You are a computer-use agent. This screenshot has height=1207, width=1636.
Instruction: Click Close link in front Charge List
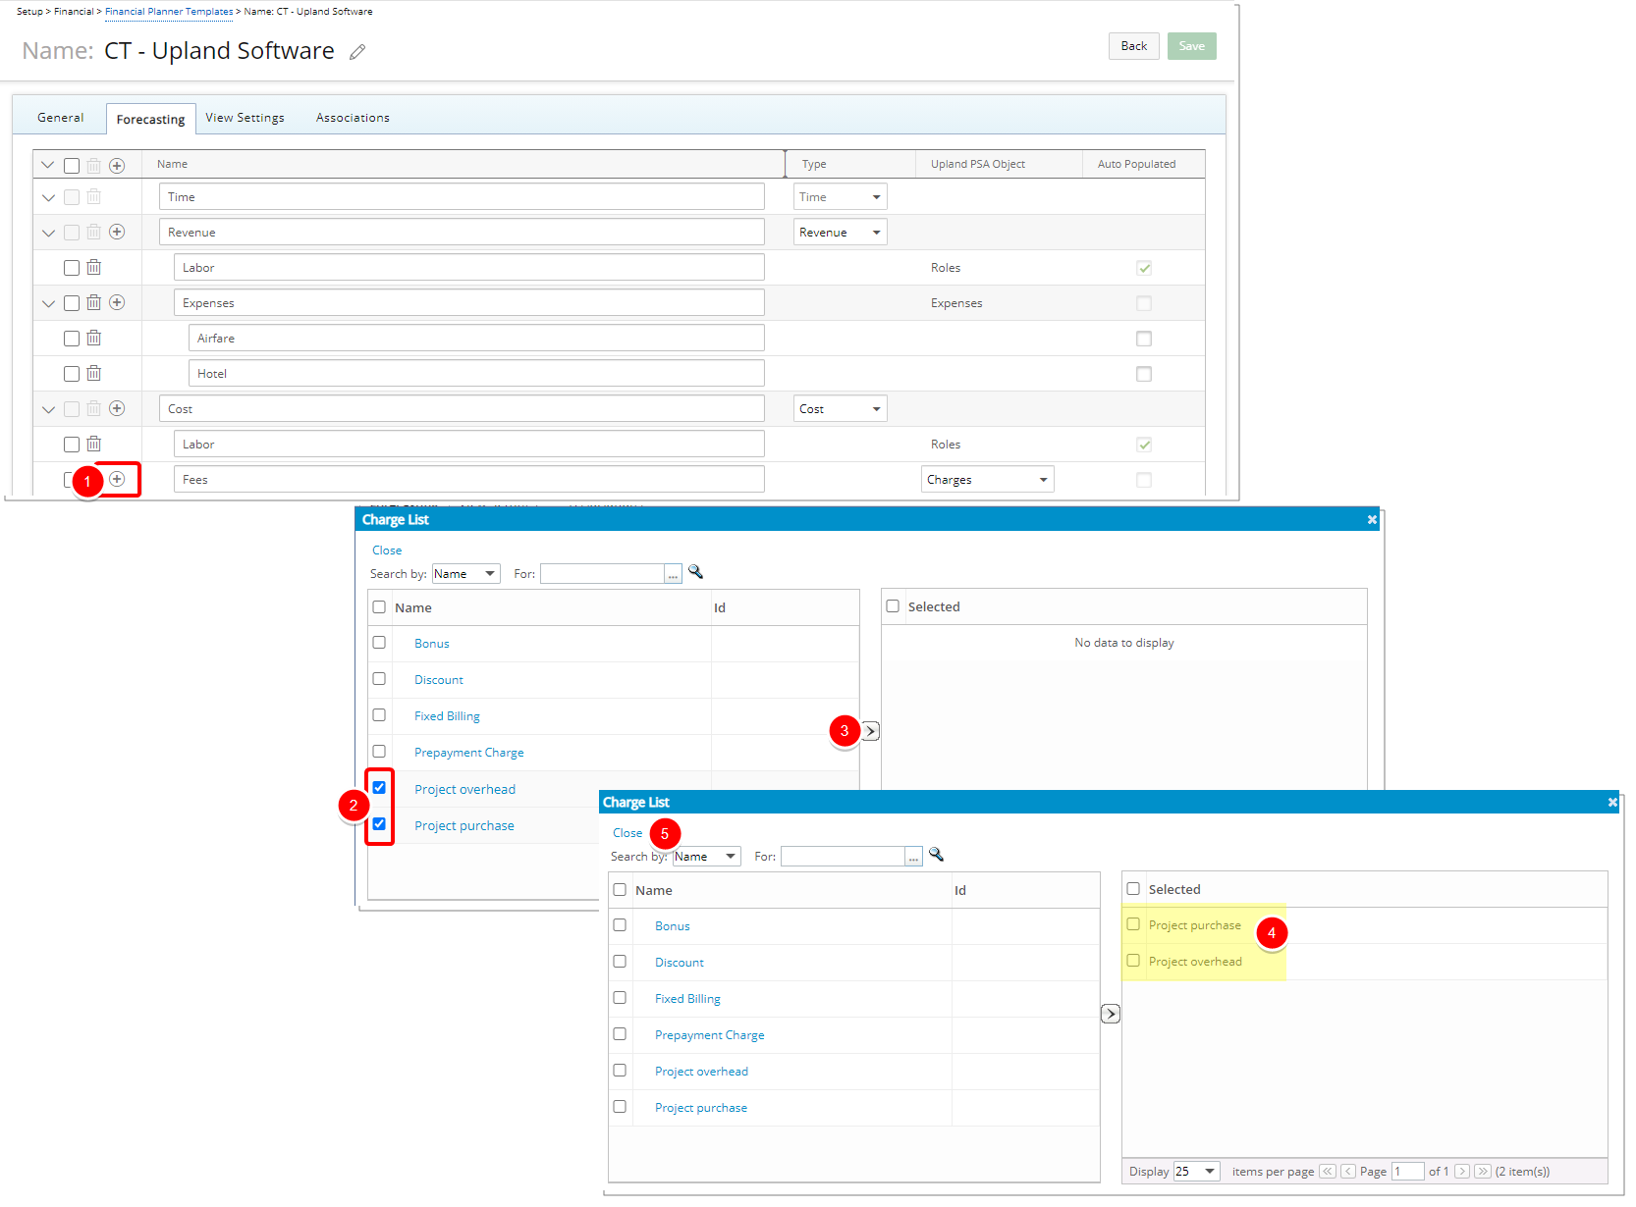tap(627, 833)
